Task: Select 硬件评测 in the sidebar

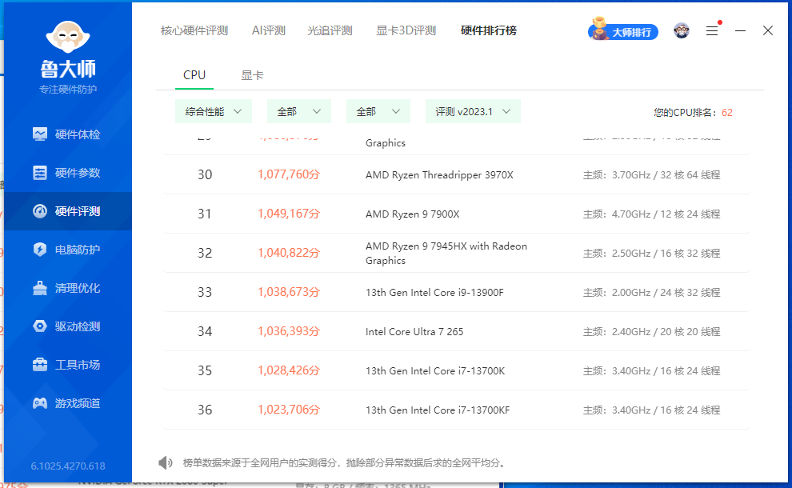Action: 68,211
